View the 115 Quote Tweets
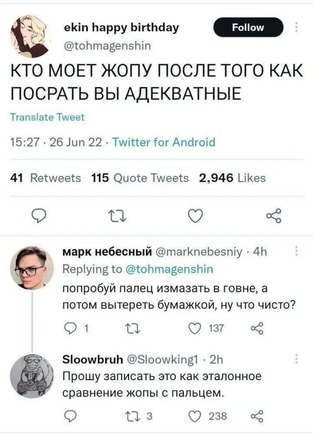The width and height of the screenshot is (313, 435). pyautogui.click(x=140, y=178)
